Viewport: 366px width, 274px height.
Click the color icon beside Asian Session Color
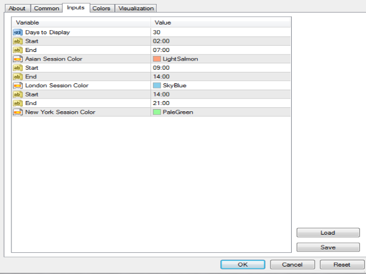click(18, 59)
